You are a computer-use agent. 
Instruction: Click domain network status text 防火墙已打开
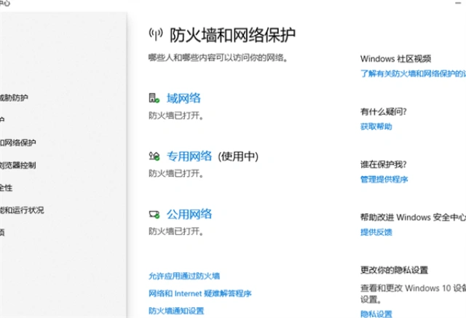[176, 116]
